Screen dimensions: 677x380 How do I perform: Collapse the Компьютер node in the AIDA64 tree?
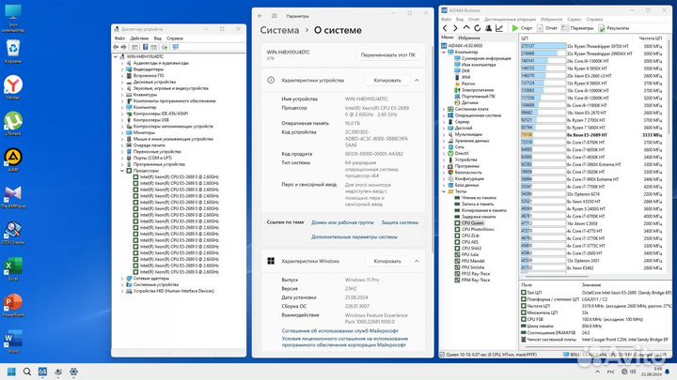coord(444,52)
